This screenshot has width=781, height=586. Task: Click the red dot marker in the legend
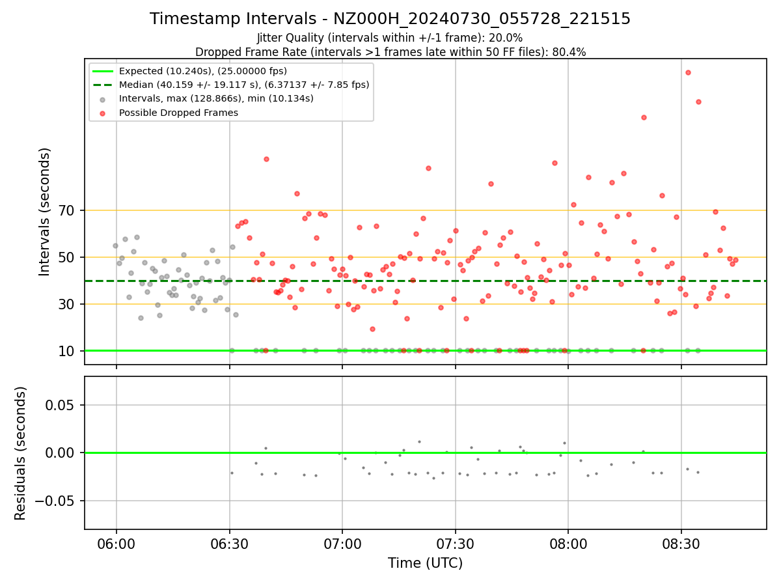(102, 113)
